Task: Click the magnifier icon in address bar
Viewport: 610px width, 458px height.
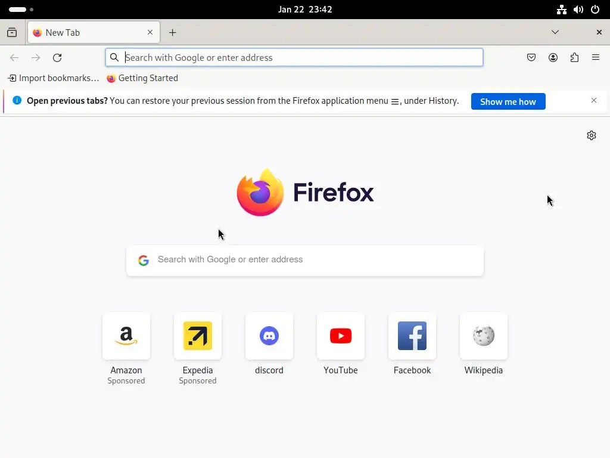Action: point(114,58)
